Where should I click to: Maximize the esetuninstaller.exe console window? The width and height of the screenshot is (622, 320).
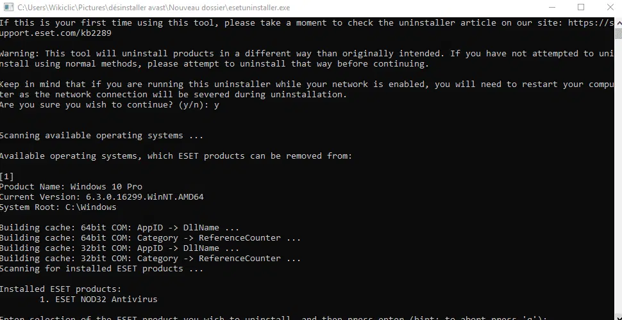[x=581, y=7]
